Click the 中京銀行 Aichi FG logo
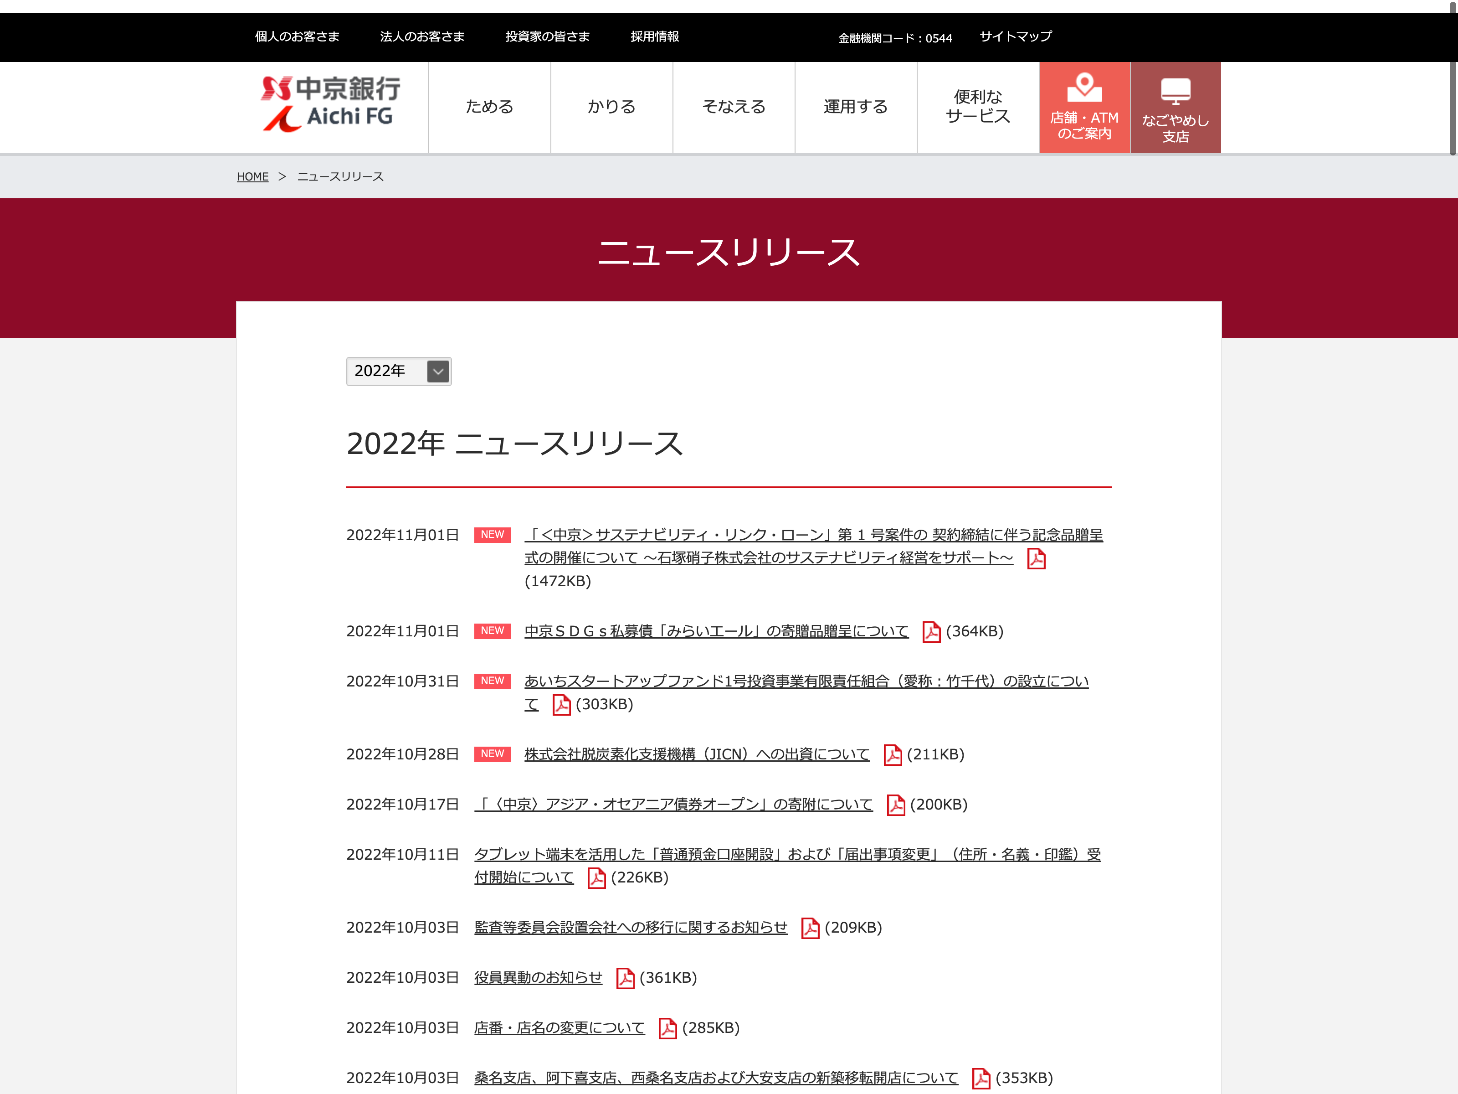Screen dimensions: 1458x1094 [331, 104]
